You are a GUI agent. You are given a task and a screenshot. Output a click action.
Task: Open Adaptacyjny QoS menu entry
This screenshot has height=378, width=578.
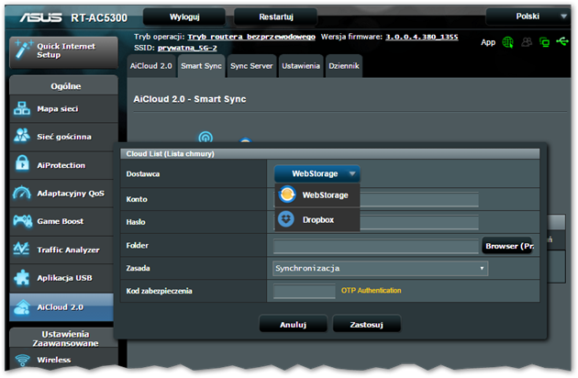tap(63, 194)
